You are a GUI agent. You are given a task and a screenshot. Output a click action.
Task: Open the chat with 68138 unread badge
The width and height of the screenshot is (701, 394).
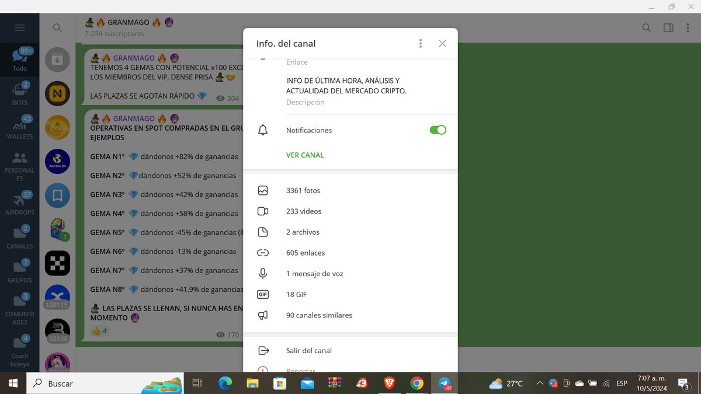[x=57, y=331]
